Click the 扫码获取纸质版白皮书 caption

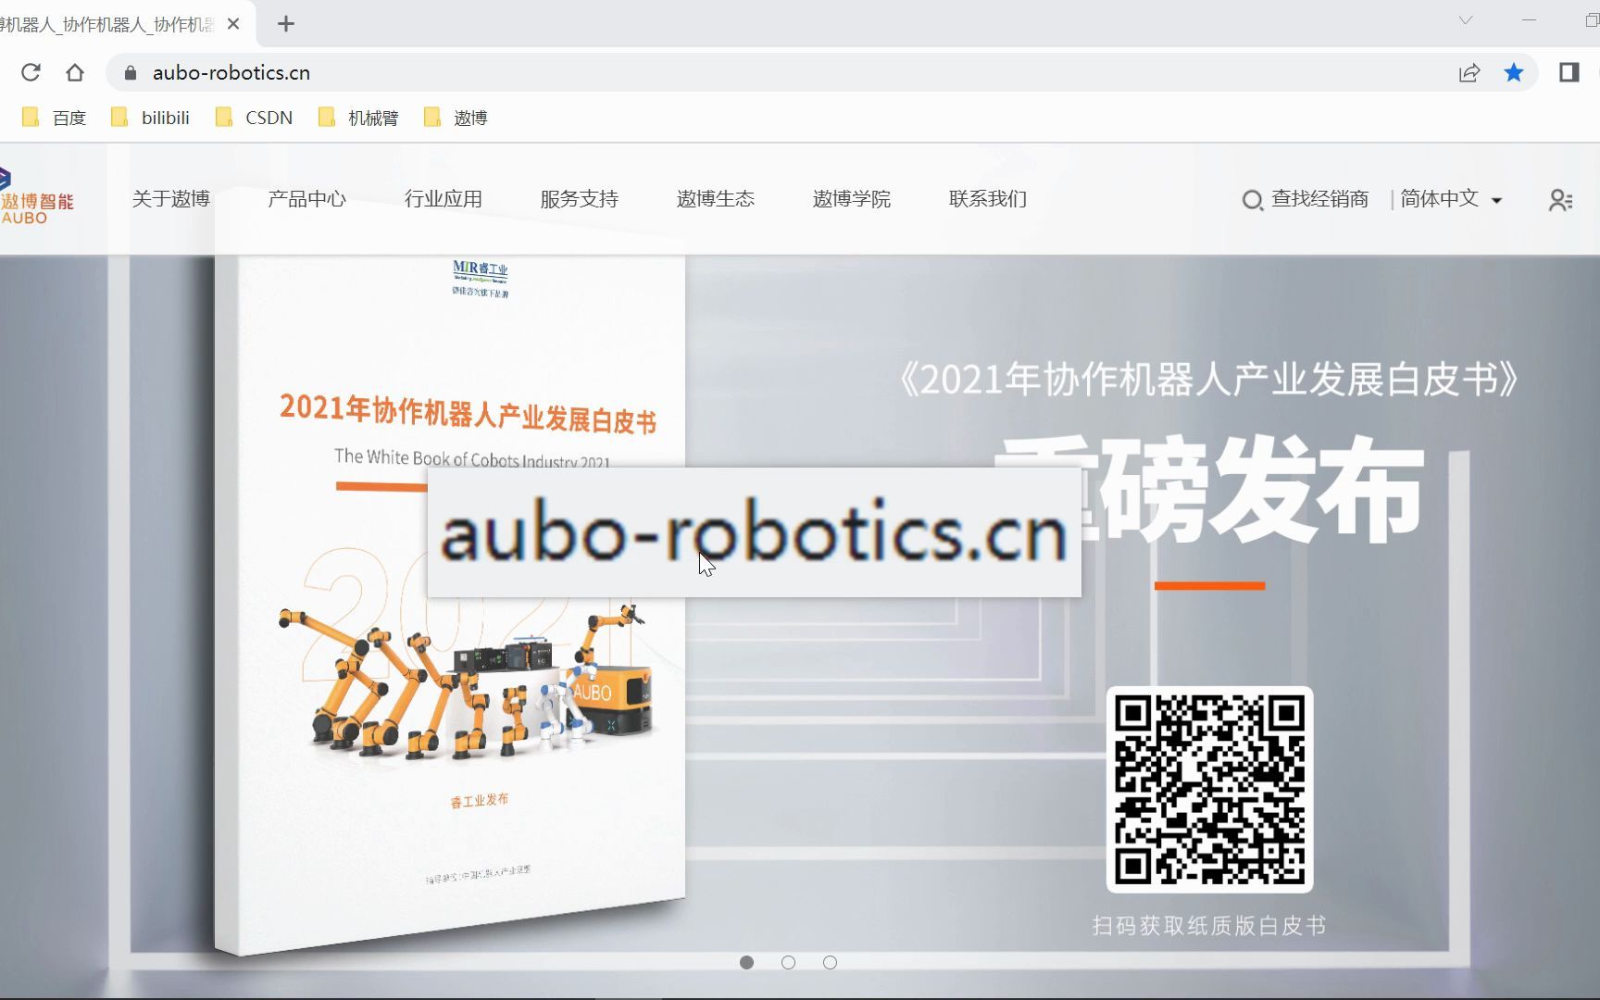pos(1209,926)
